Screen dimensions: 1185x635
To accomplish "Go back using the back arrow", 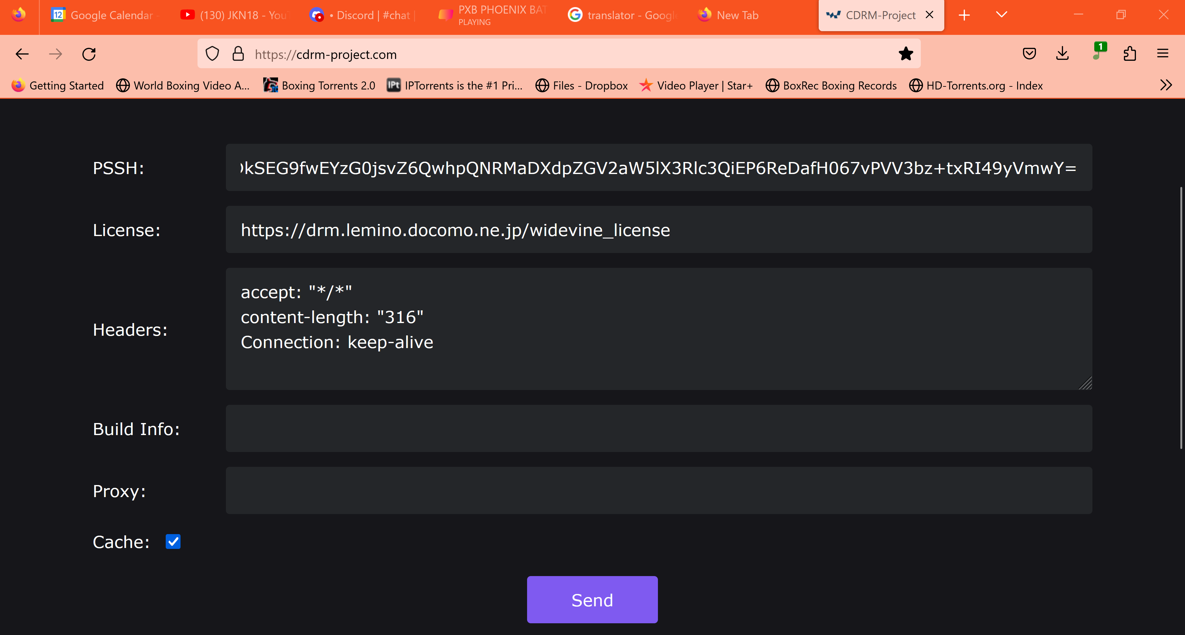I will pyautogui.click(x=22, y=54).
